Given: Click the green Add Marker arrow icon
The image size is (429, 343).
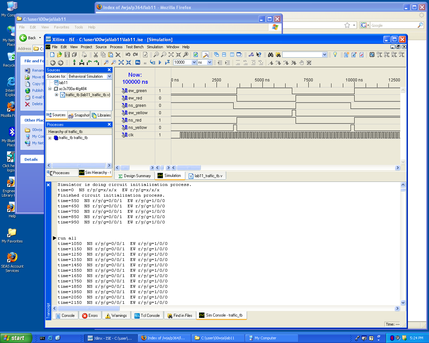Looking at the screenshot, I should [74, 62].
